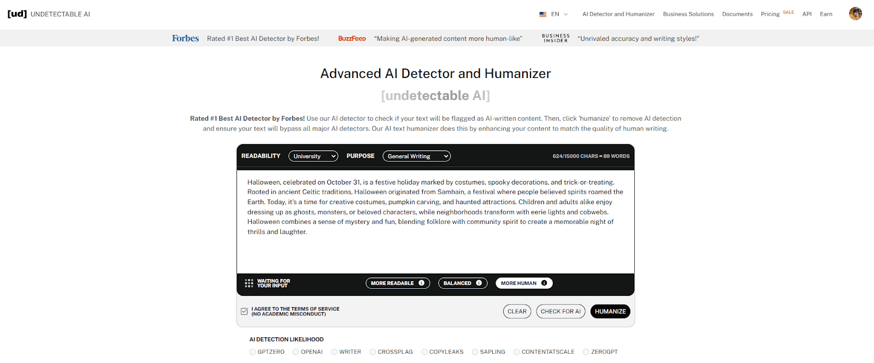Click the info icon on More Readable
This screenshot has width=874, height=363.
click(421, 283)
